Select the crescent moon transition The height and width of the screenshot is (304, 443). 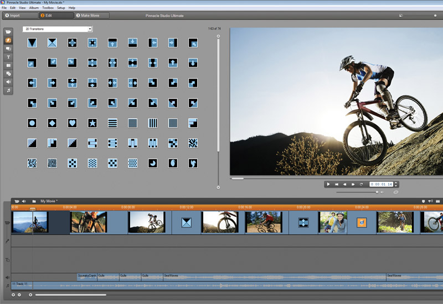pyautogui.click(x=153, y=163)
